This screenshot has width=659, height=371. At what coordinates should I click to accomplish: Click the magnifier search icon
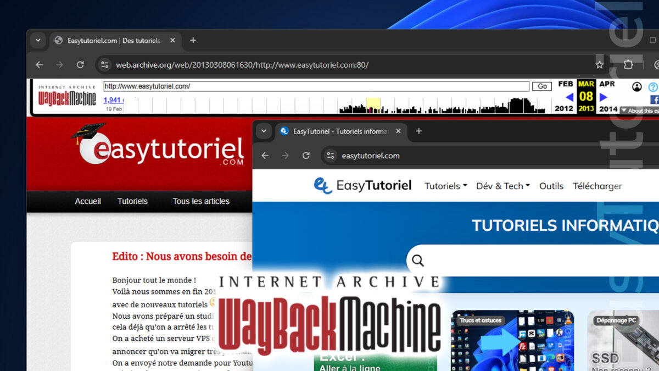click(418, 261)
